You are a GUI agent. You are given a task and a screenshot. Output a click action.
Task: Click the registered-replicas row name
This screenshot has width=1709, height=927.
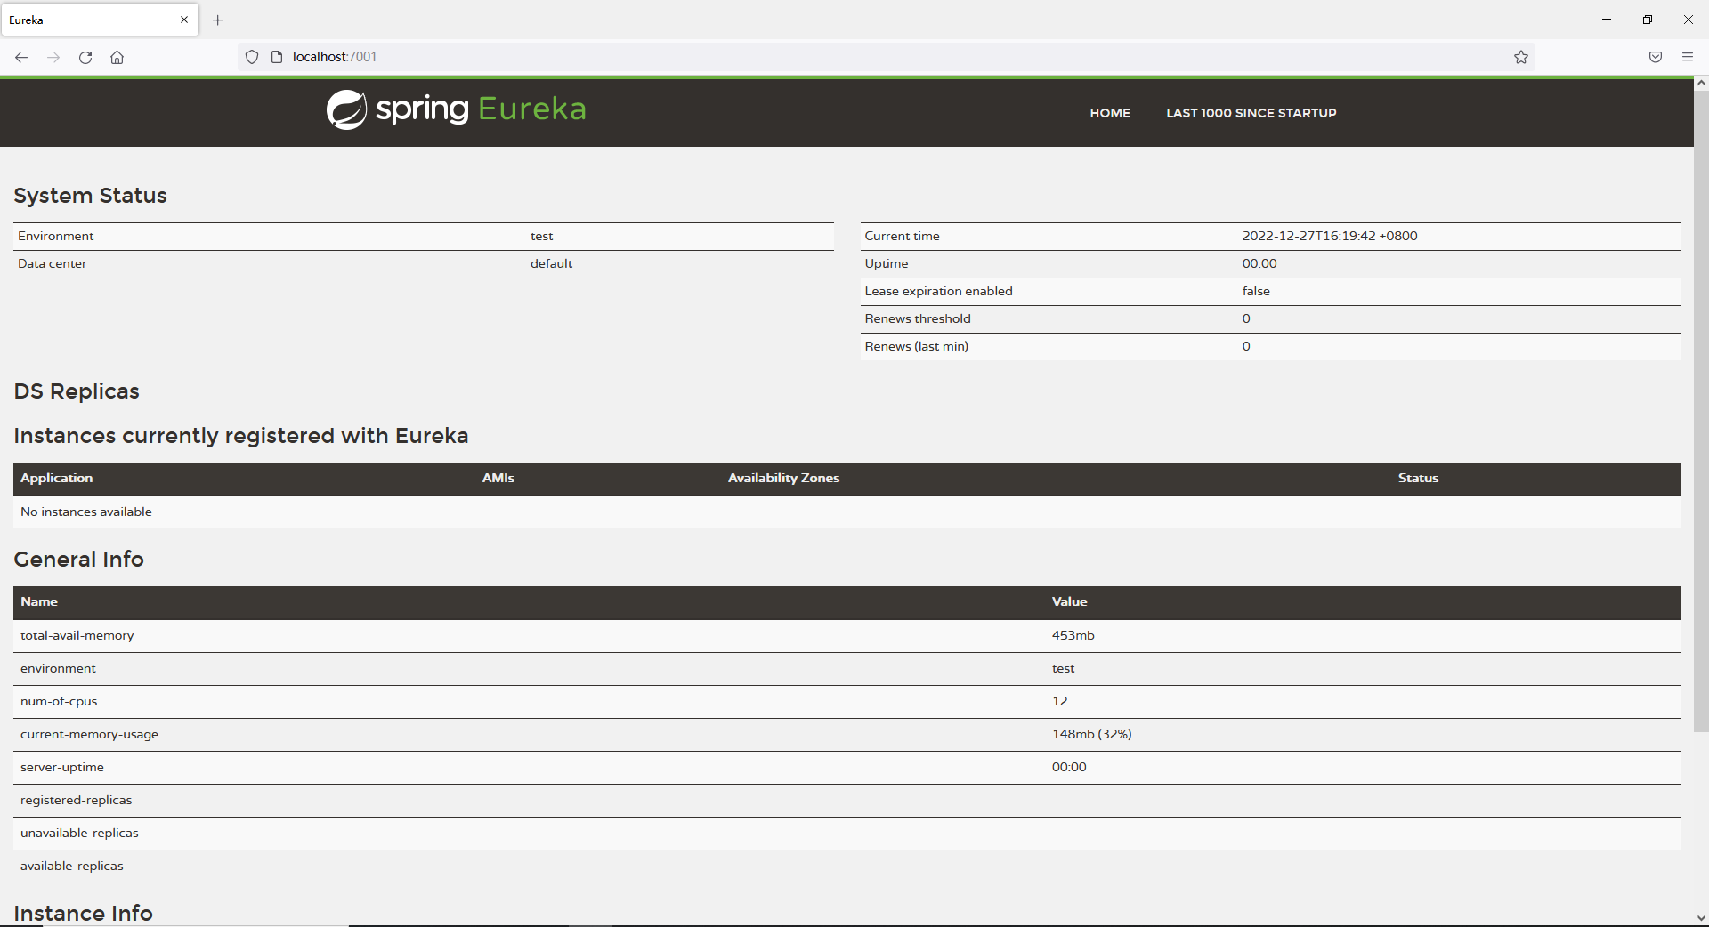tap(76, 800)
